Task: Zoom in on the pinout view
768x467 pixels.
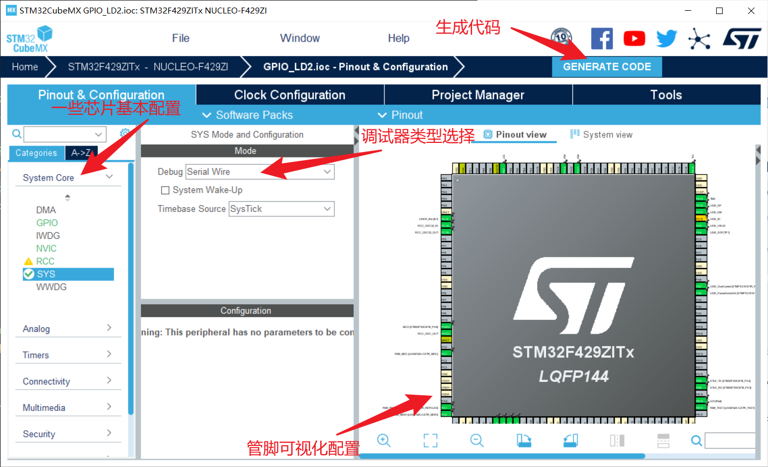Action: [384, 440]
